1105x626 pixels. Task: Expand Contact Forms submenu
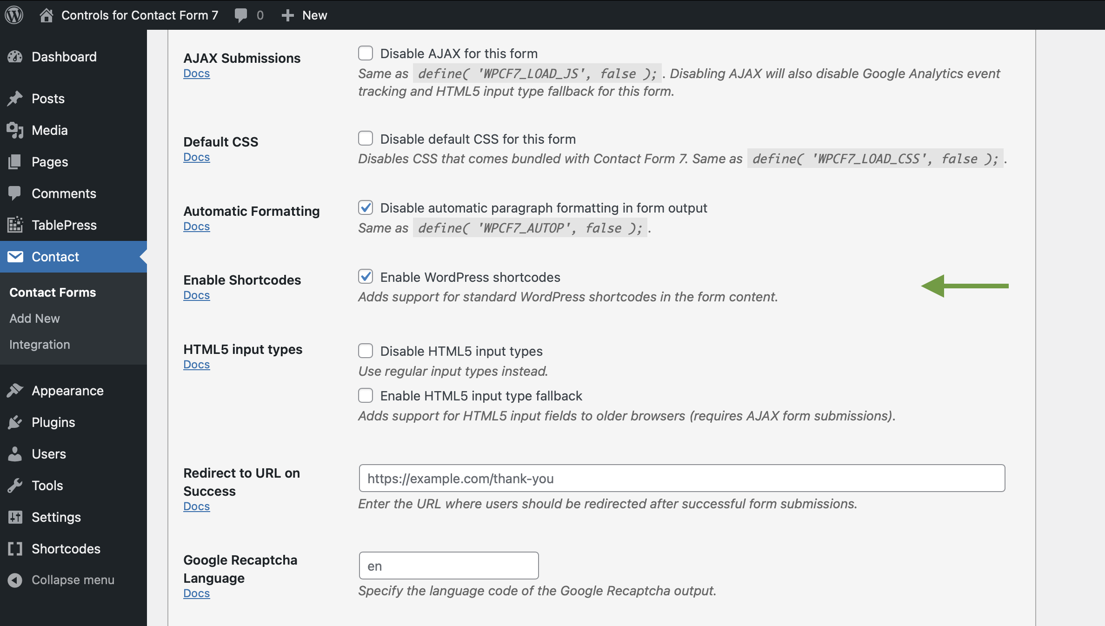point(53,292)
